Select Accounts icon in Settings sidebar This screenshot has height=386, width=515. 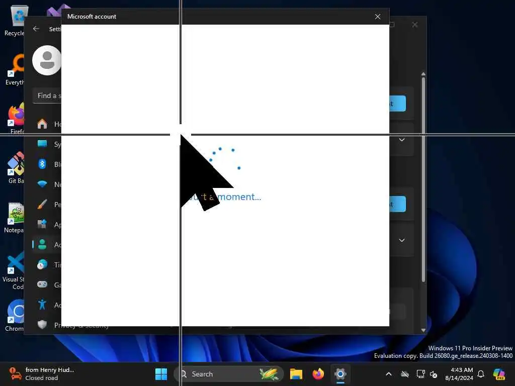[x=42, y=245]
